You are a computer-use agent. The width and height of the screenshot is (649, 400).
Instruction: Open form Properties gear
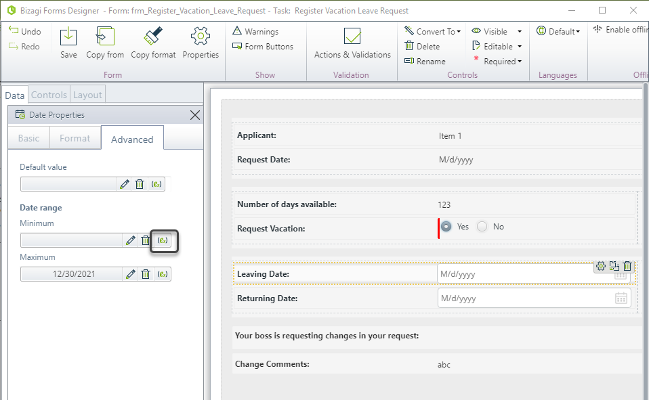click(x=201, y=43)
